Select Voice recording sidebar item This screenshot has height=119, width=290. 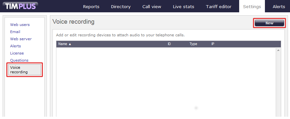pyautogui.click(x=24, y=70)
